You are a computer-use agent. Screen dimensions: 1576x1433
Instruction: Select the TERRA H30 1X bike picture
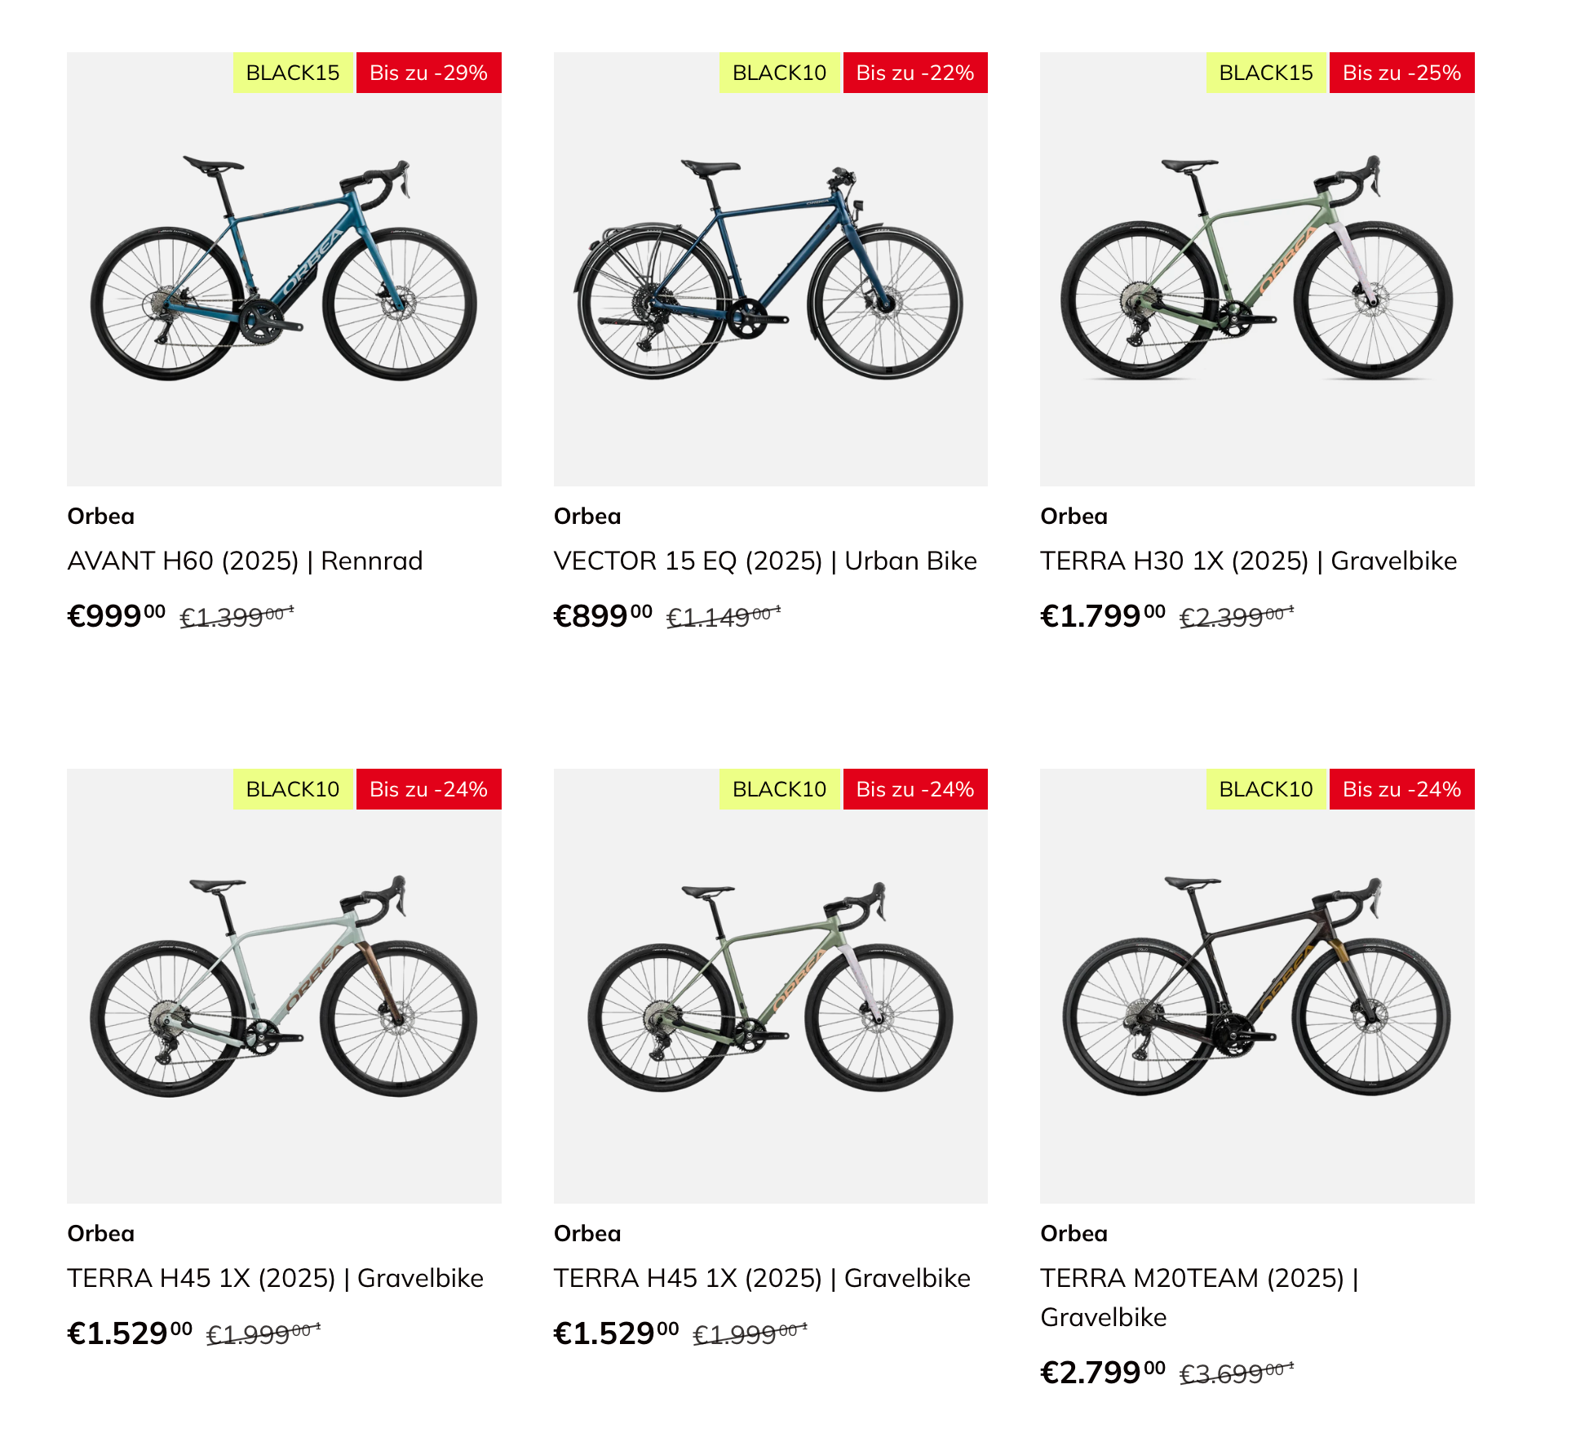click(1256, 269)
